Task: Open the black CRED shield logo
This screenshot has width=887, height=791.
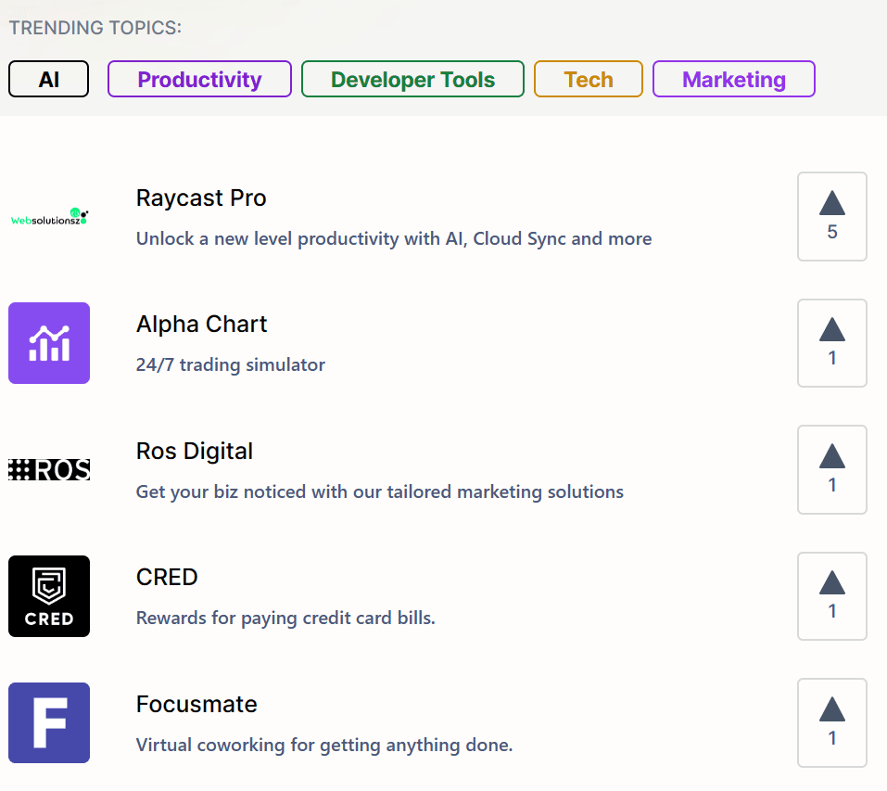Action: pos(49,596)
